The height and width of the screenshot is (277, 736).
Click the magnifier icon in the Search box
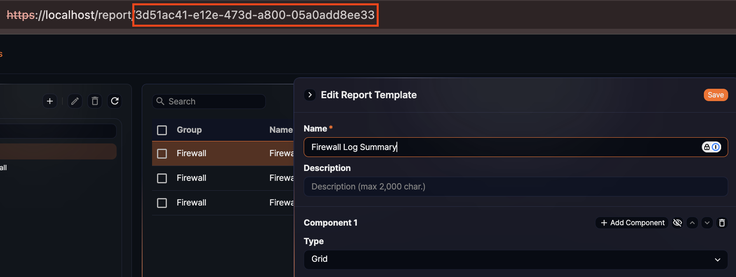tap(160, 101)
